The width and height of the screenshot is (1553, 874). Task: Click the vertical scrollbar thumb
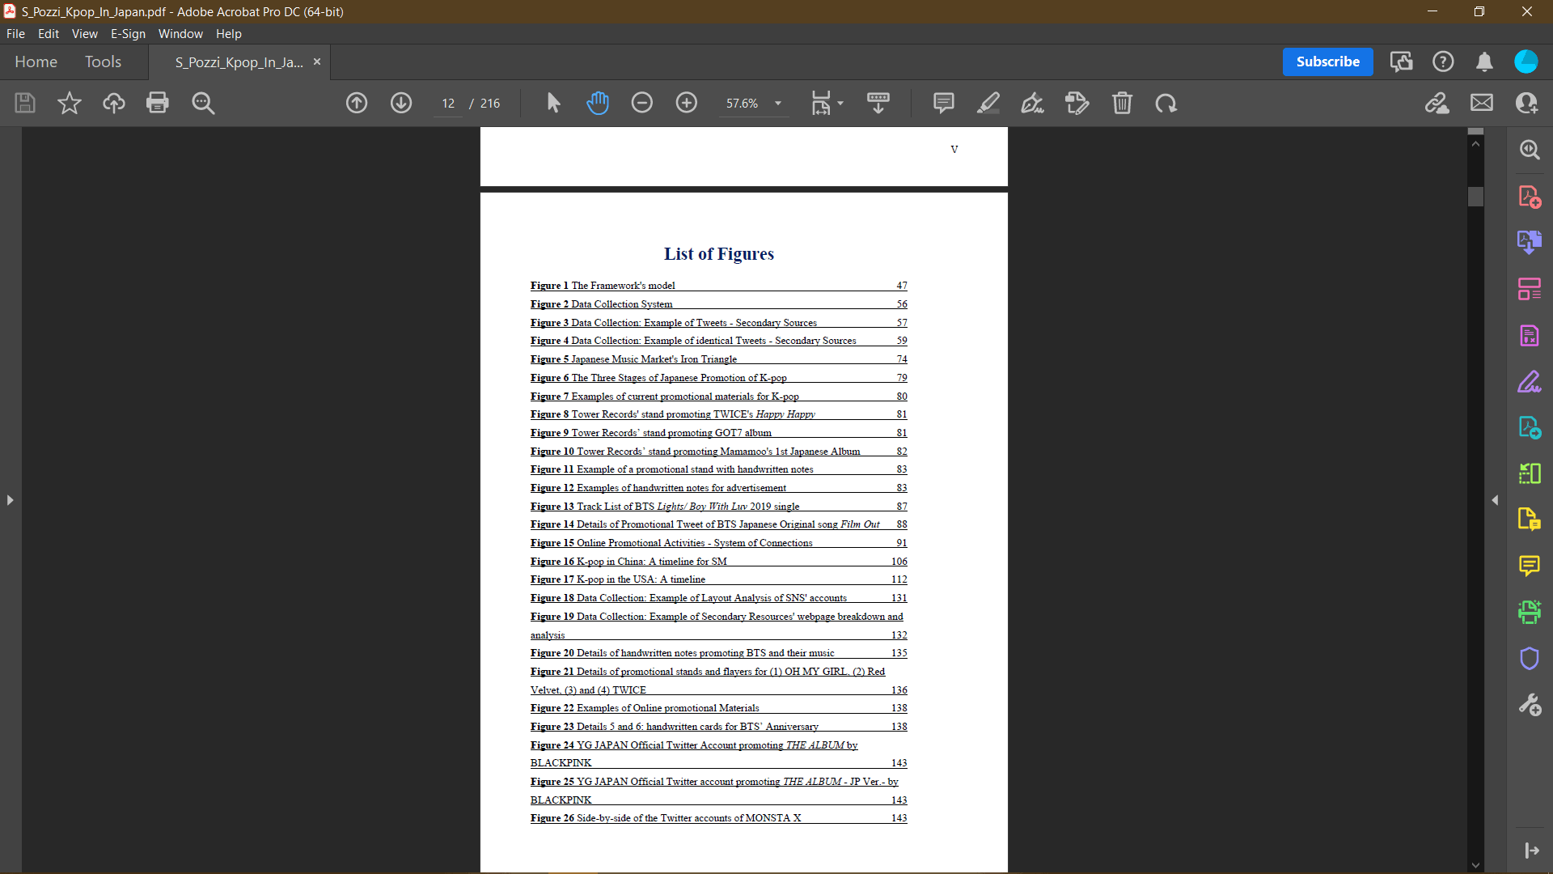click(1476, 197)
